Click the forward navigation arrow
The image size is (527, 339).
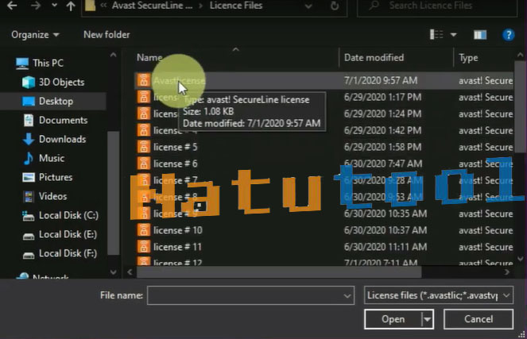pyautogui.click(x=35, y=6)
